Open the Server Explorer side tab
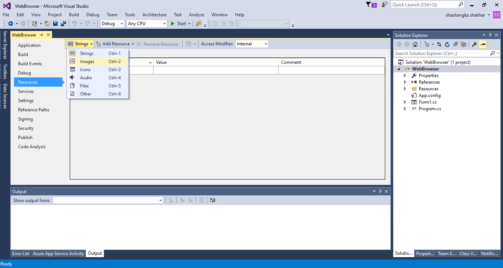Screen dimensions: 503x268 [5, 45]
